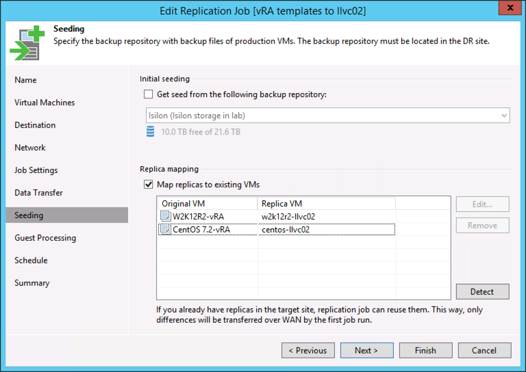This screenshot has width=526, height=372.
Task: Go to the Name wizard step
Action: coord(26,80)
